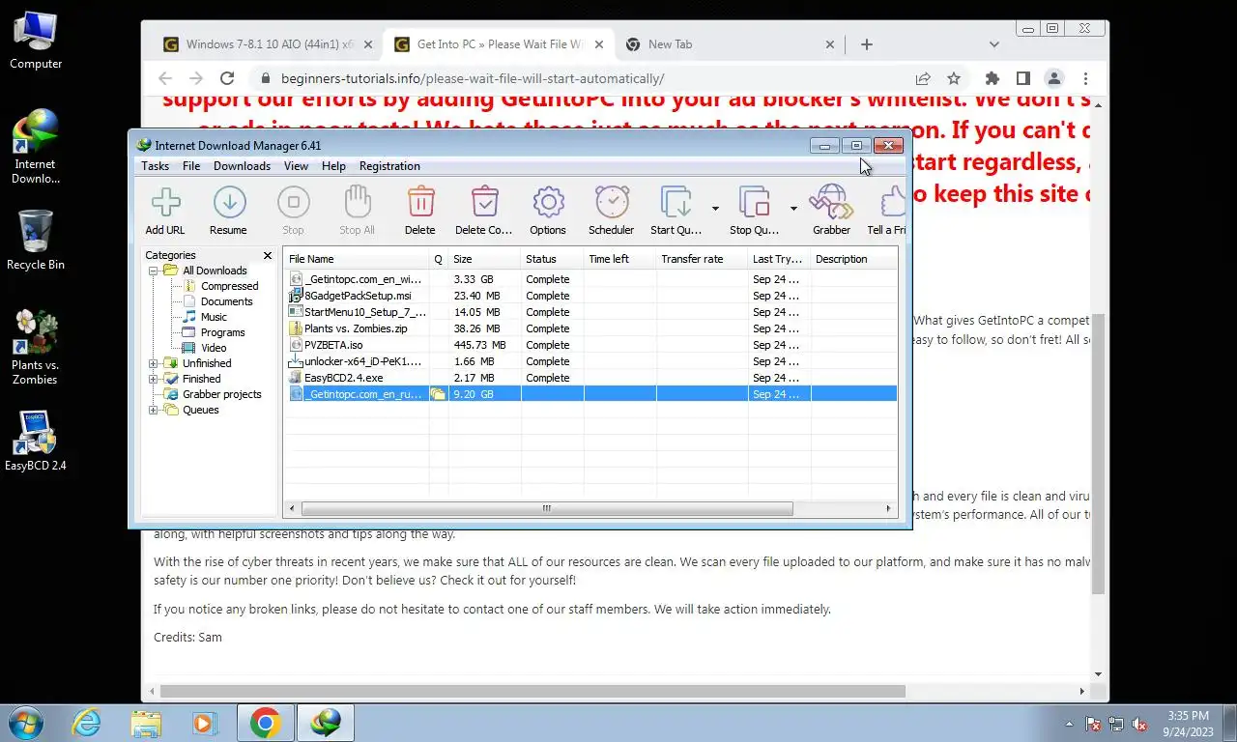Select Grabber projects in tree
1237x742 pixels.
tap(221, 394)
